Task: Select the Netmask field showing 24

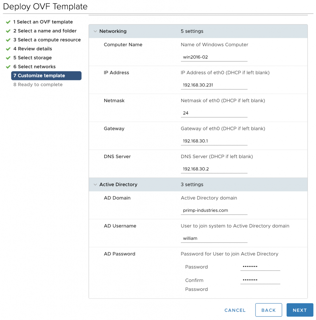Action: point(214,113)
